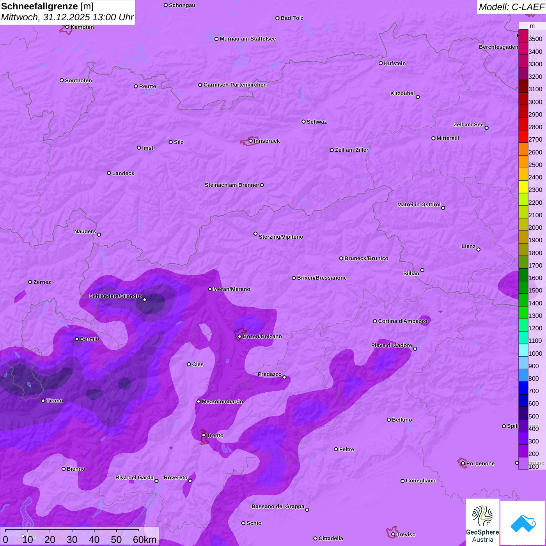
Task: Click the Tirano marker dot
Action: click(43, 401)
